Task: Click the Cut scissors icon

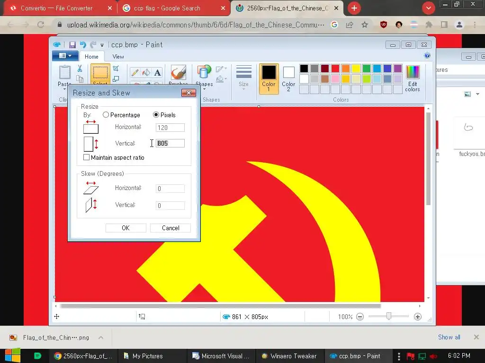Action: 80,68
